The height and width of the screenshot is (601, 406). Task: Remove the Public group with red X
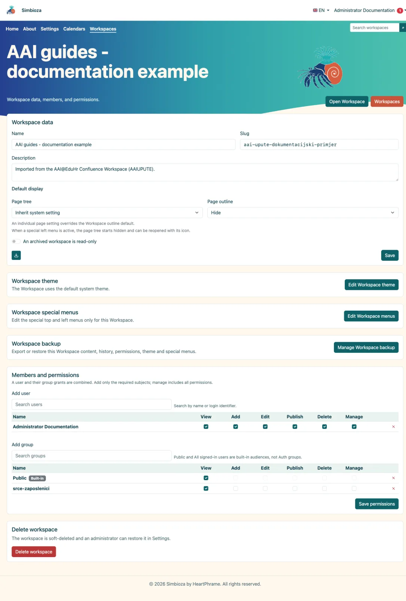tap(393, 478)
